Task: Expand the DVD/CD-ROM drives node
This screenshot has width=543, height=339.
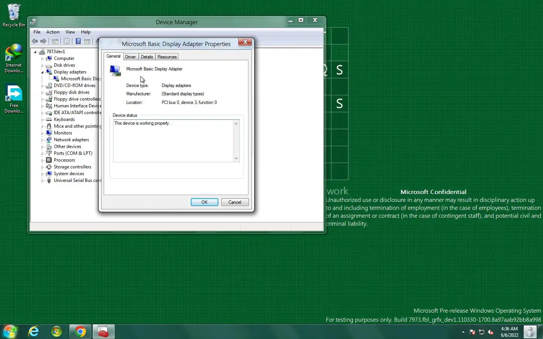Action: (x=42, y=86)
